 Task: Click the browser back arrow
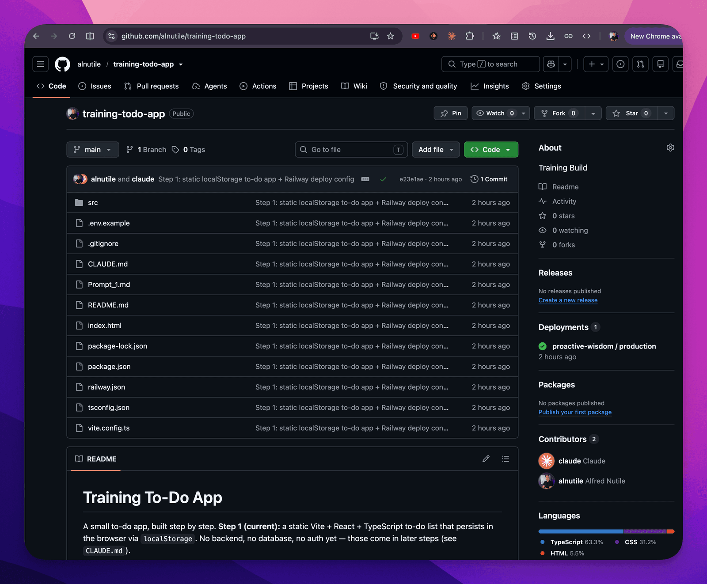36,36
